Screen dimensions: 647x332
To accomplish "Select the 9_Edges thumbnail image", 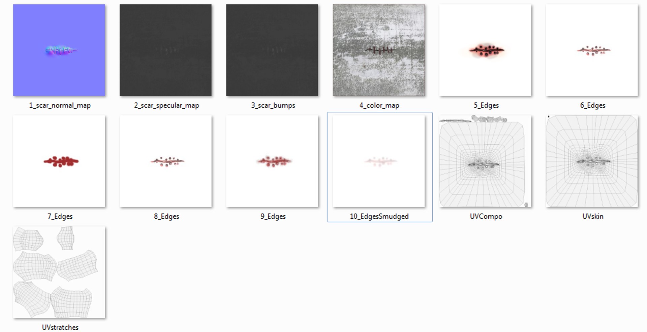I will click(272, 161).
